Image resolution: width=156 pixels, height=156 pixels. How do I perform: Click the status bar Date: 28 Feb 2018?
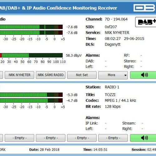pyautogui.click(x=44, y=149)
